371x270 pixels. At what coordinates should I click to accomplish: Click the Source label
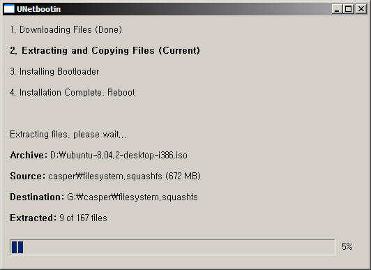pos(28,176)
